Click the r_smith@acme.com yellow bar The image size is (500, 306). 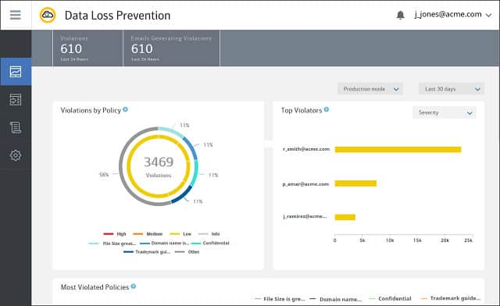398,150
